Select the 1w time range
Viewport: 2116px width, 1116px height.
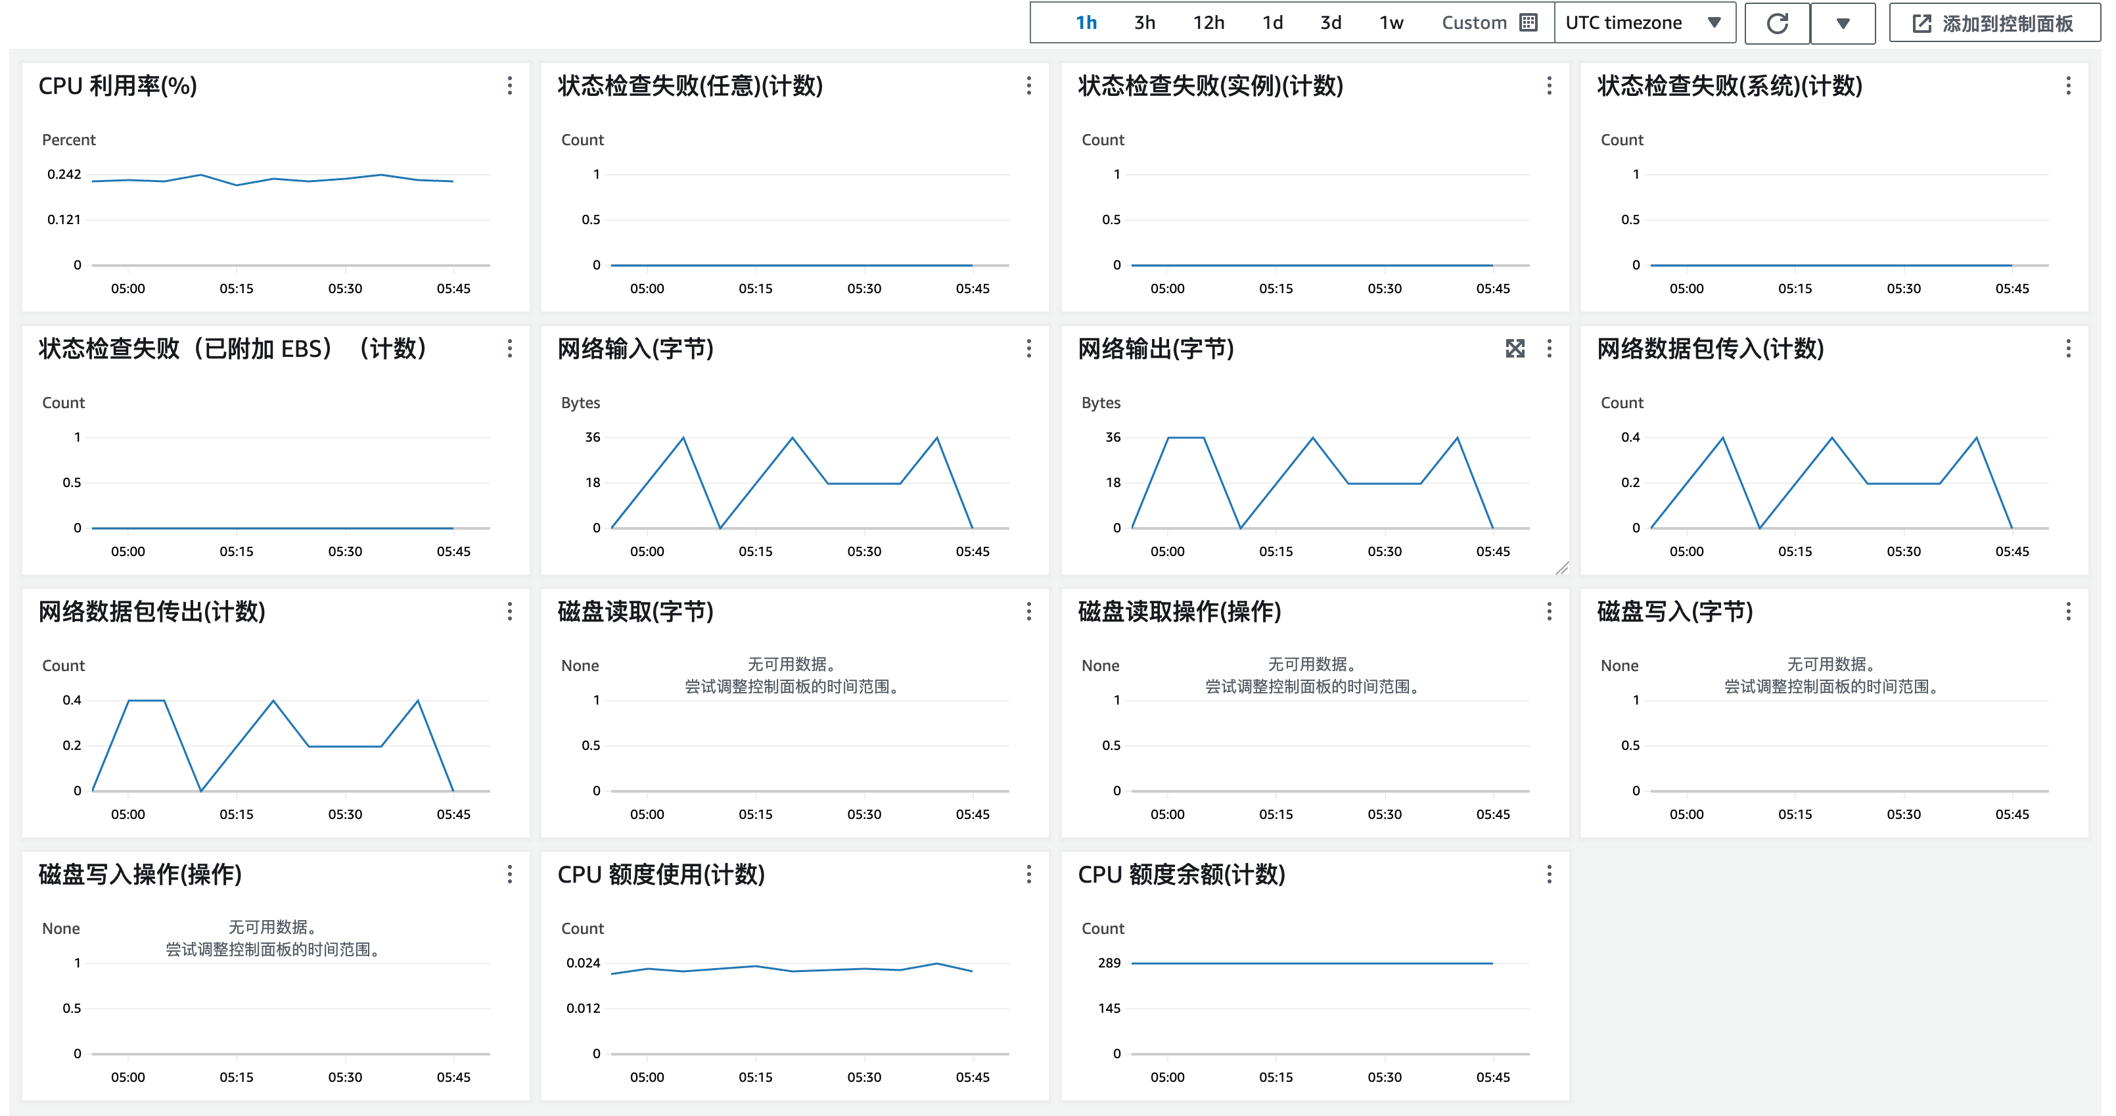(x=1391, y=23)
